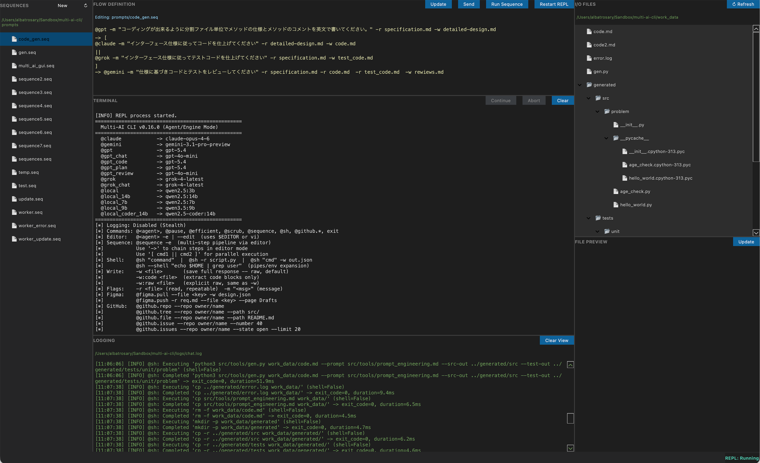Viewport: 760px width, 463px height.
Task: Click the File Preview Update button
Action: [x=746, y=242]
